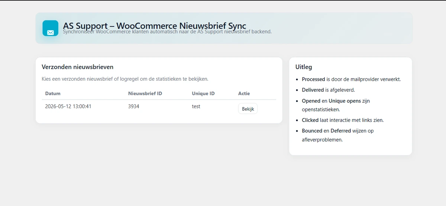This screenshot has height=206, width=446.
Task: Click the Delivered is afgeleverd bullet
Action: pos(328,90)
